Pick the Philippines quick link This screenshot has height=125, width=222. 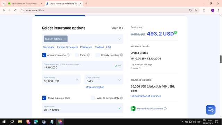tap(86, 47)
